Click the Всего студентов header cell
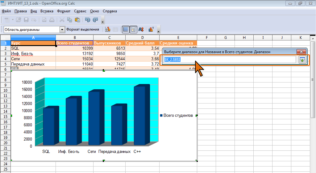This screenshot has height=173, width=316. 75,43
